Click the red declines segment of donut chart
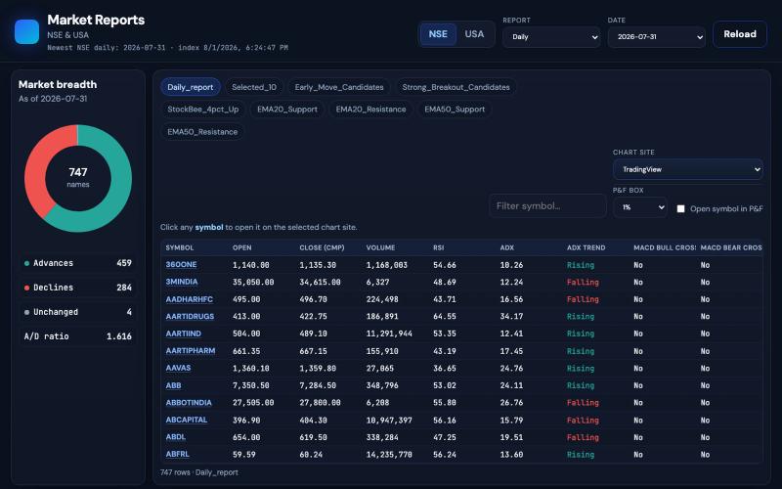This screenshot has width=782, height=489. 36,167
